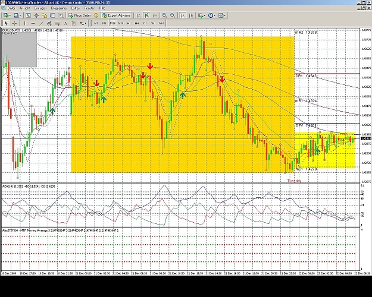
Task: Click the current price tag on scale
Action: (x=365, y=138)
